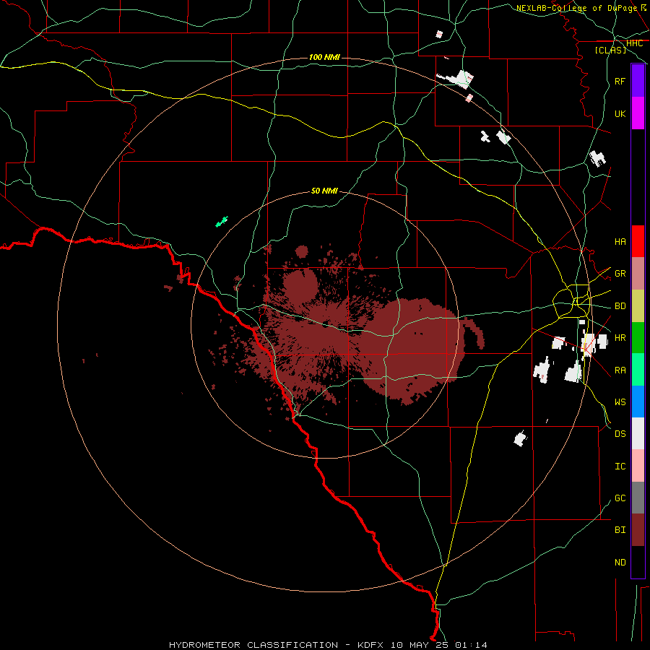Click the GR dusty-pink legend swatch
Image resolution: width=650 pixels, height=650 pixels.
coord(638,273)
